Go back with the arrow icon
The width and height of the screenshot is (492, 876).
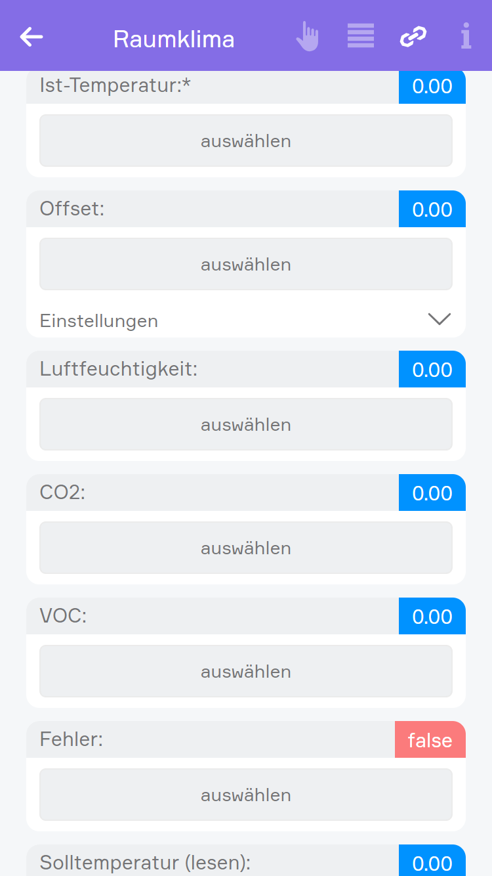[31, 37]
